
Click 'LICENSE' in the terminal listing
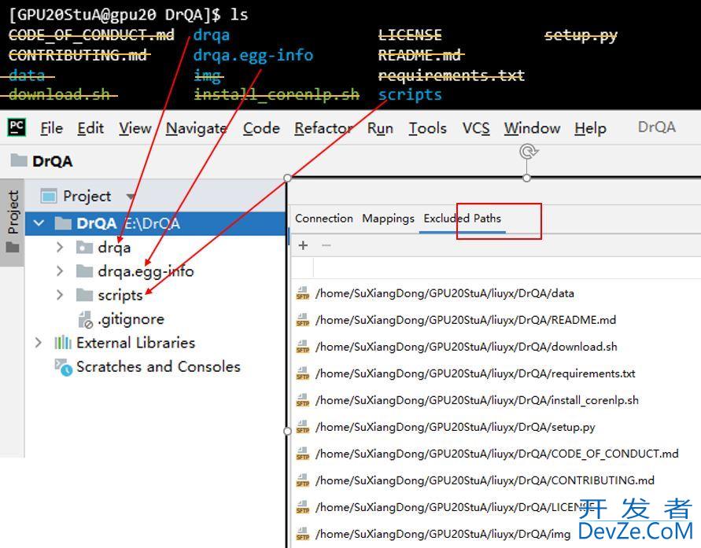tap(410, 35)
